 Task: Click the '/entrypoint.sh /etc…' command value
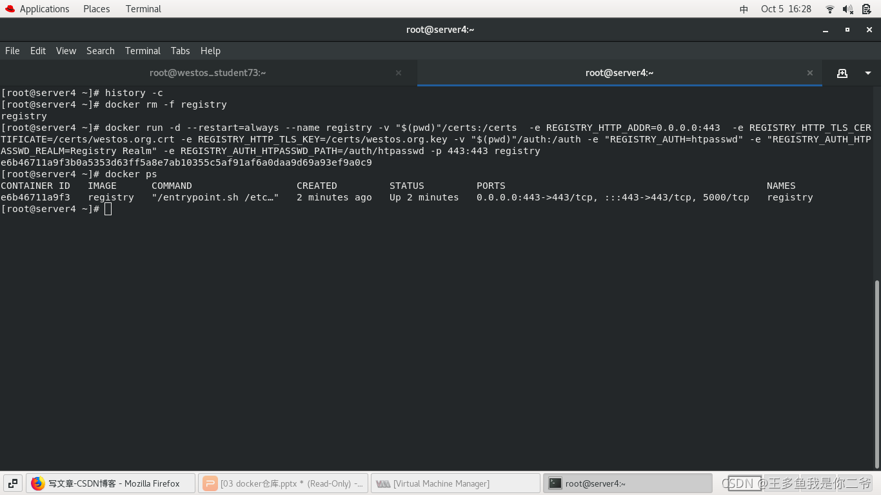tap(215, 197)
